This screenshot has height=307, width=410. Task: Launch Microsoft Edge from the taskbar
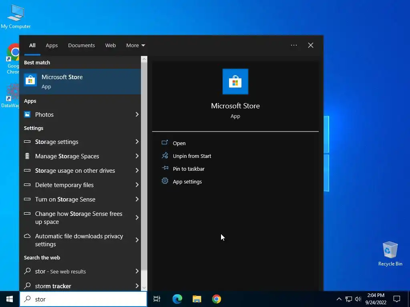coord(177,299)
